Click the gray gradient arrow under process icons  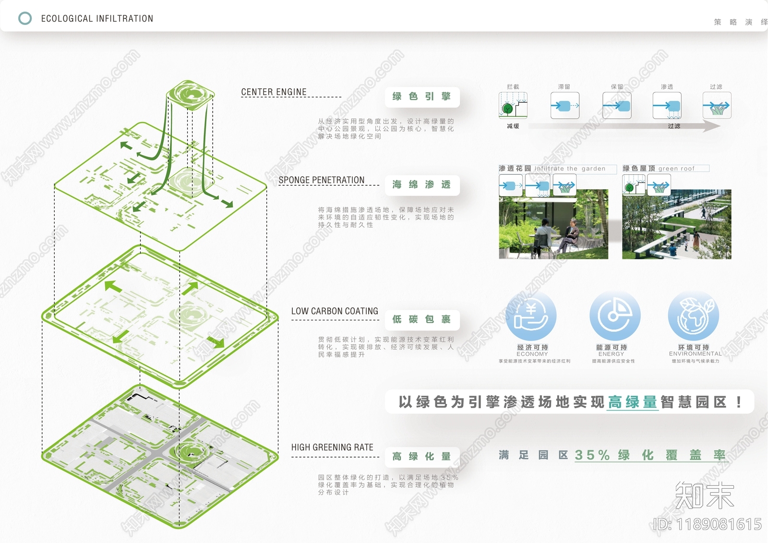[x=624, y=126]
